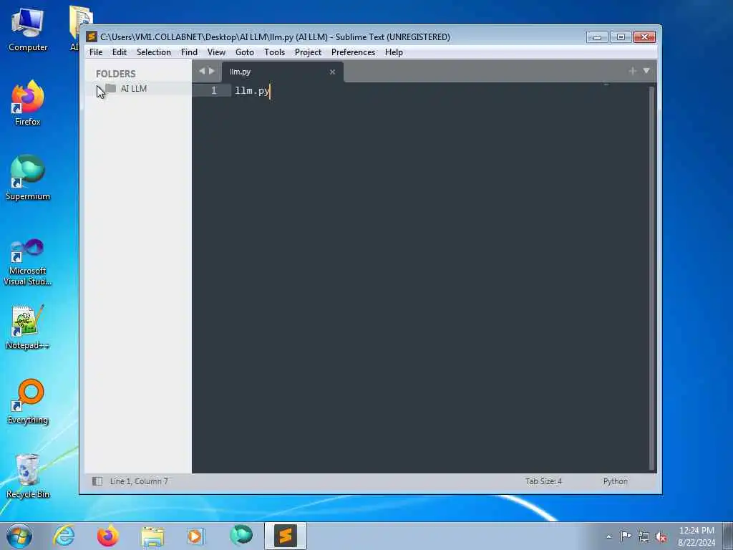Viewport: 733px width, 550px height.
Task: Open the Windows Start menu
Action: coord(19,536)
